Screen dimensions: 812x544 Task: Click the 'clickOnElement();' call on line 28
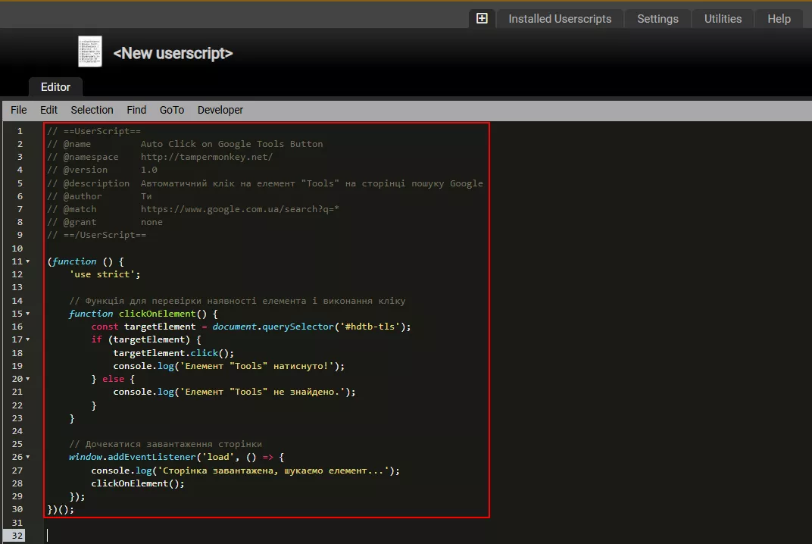138,483
